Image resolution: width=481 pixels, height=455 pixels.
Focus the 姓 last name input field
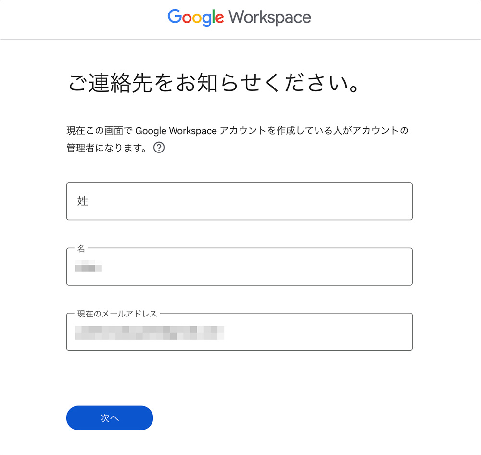click(239, 202)
